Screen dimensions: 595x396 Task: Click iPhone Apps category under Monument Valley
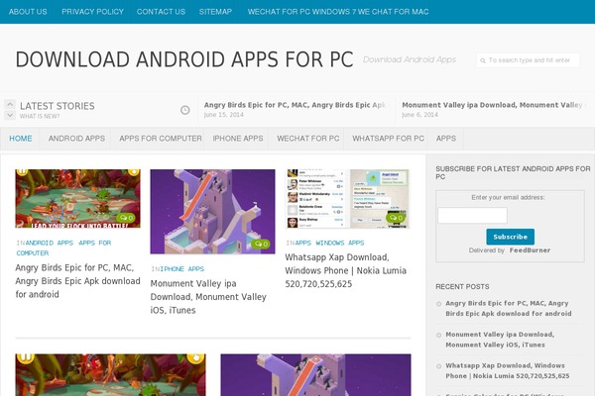(182, 269)
